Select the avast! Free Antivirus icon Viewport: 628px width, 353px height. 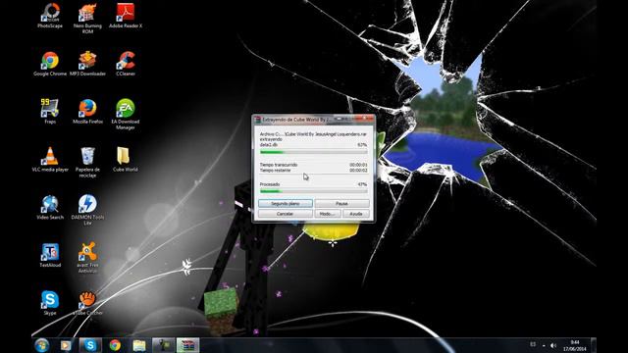pyautogui.click(x=87, y=258)
